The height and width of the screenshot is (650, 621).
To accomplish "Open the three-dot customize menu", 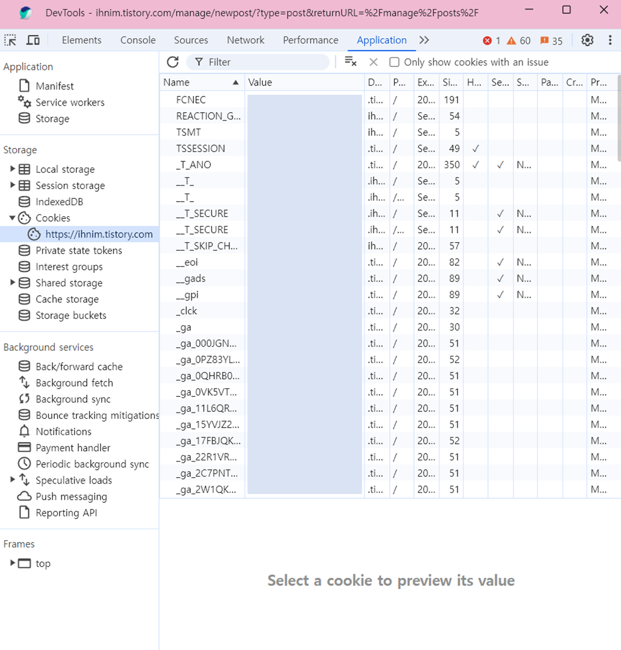I will pyautogui.click(x=610, y=40).
